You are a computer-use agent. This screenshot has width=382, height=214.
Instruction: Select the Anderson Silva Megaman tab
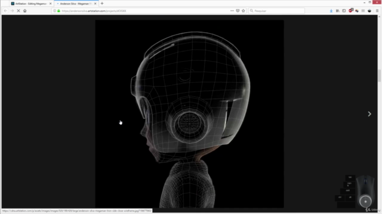[76, 4]
